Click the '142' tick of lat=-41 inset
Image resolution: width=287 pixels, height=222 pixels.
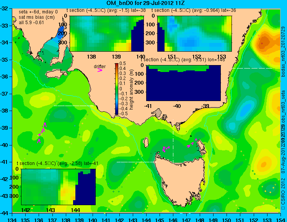(26, 210)
